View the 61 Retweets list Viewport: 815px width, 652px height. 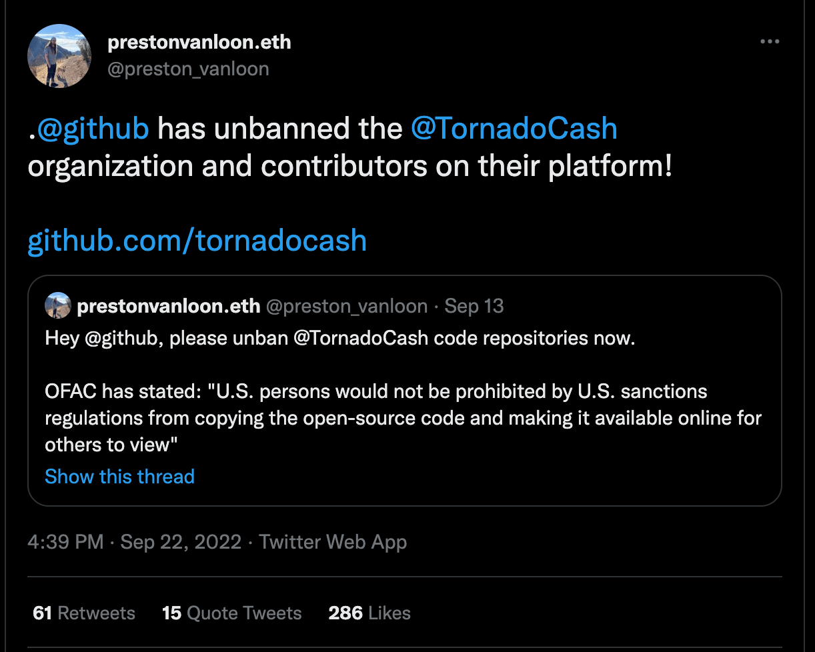pyautogui.click(x=83, y=613)
